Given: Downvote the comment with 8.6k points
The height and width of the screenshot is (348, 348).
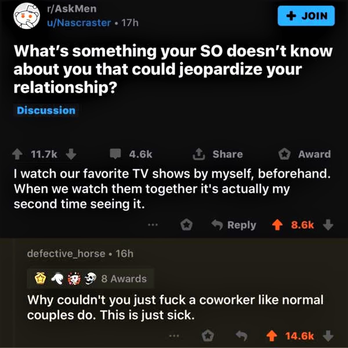Looking at the screenshot, I should tap(328, 225).
